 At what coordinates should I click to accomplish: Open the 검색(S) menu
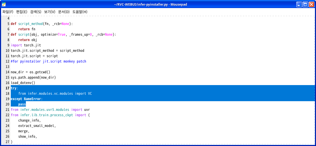(36, 12)
